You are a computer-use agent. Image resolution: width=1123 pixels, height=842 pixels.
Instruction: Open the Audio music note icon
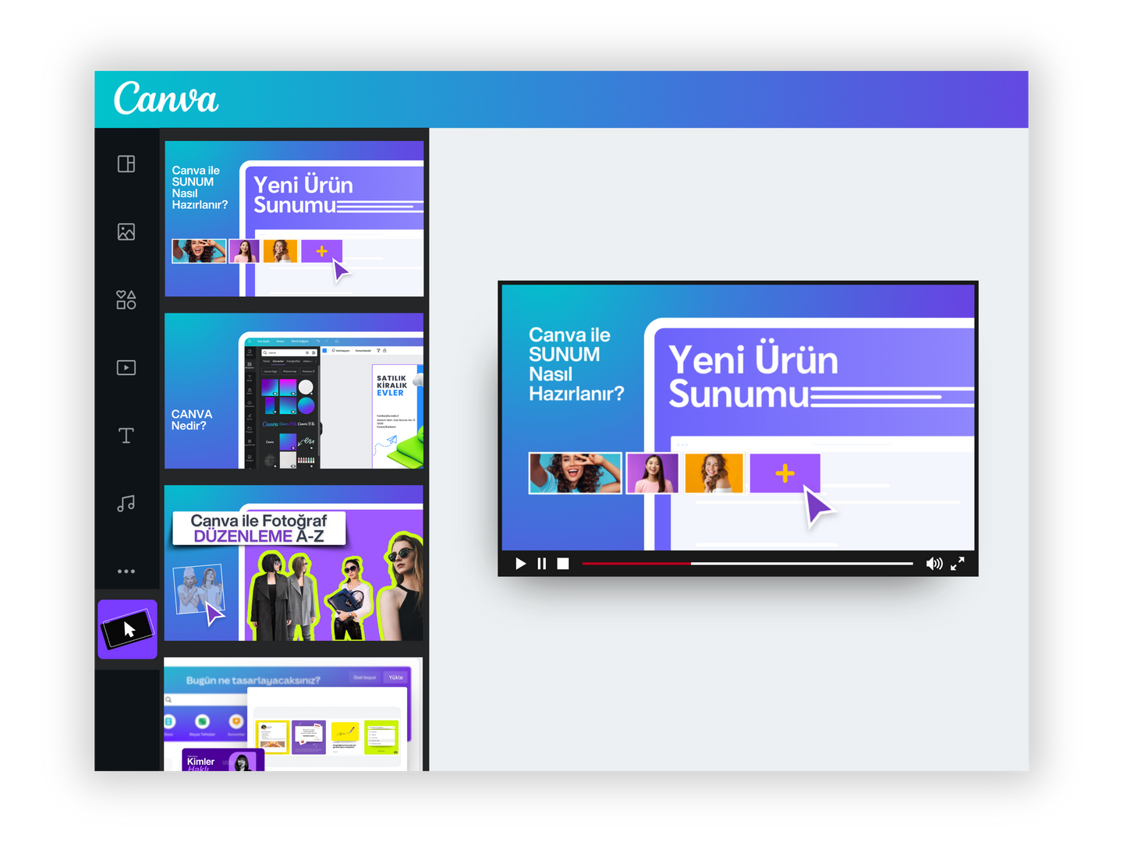[x=126, y=504]
